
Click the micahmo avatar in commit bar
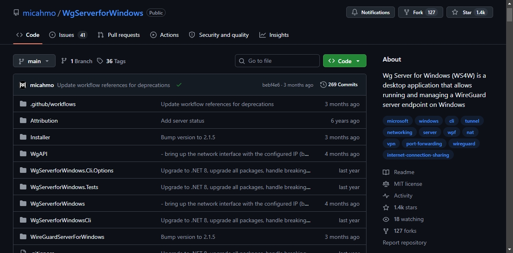click(23, 85)
